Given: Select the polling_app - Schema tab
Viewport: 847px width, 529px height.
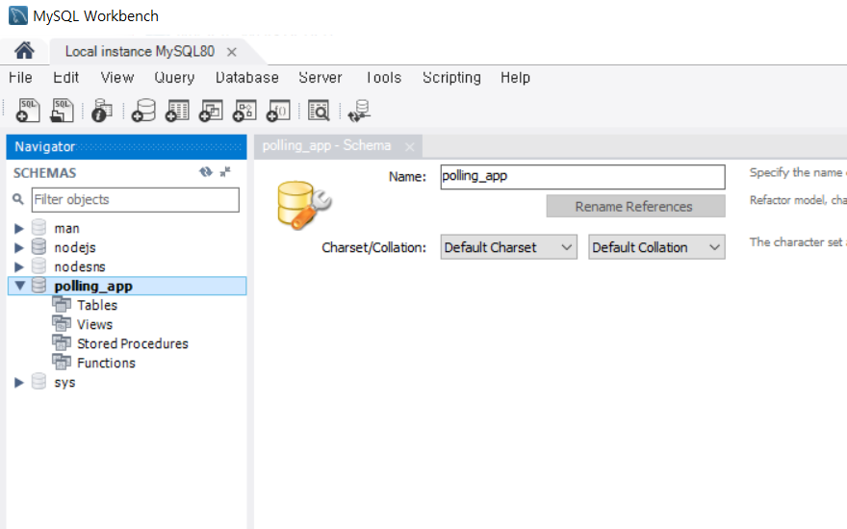Looking at the screenshot, I should (327, 146).
